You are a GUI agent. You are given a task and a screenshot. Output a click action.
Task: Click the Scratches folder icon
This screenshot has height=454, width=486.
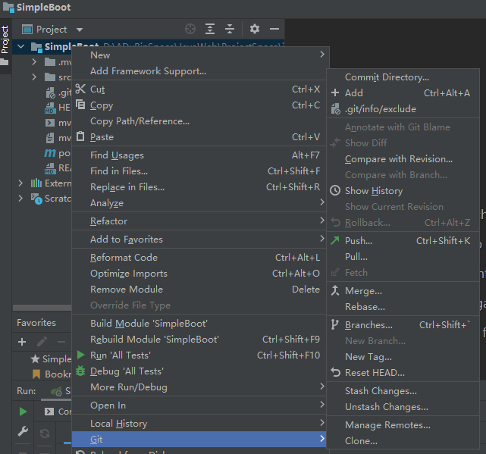[36, 199]
